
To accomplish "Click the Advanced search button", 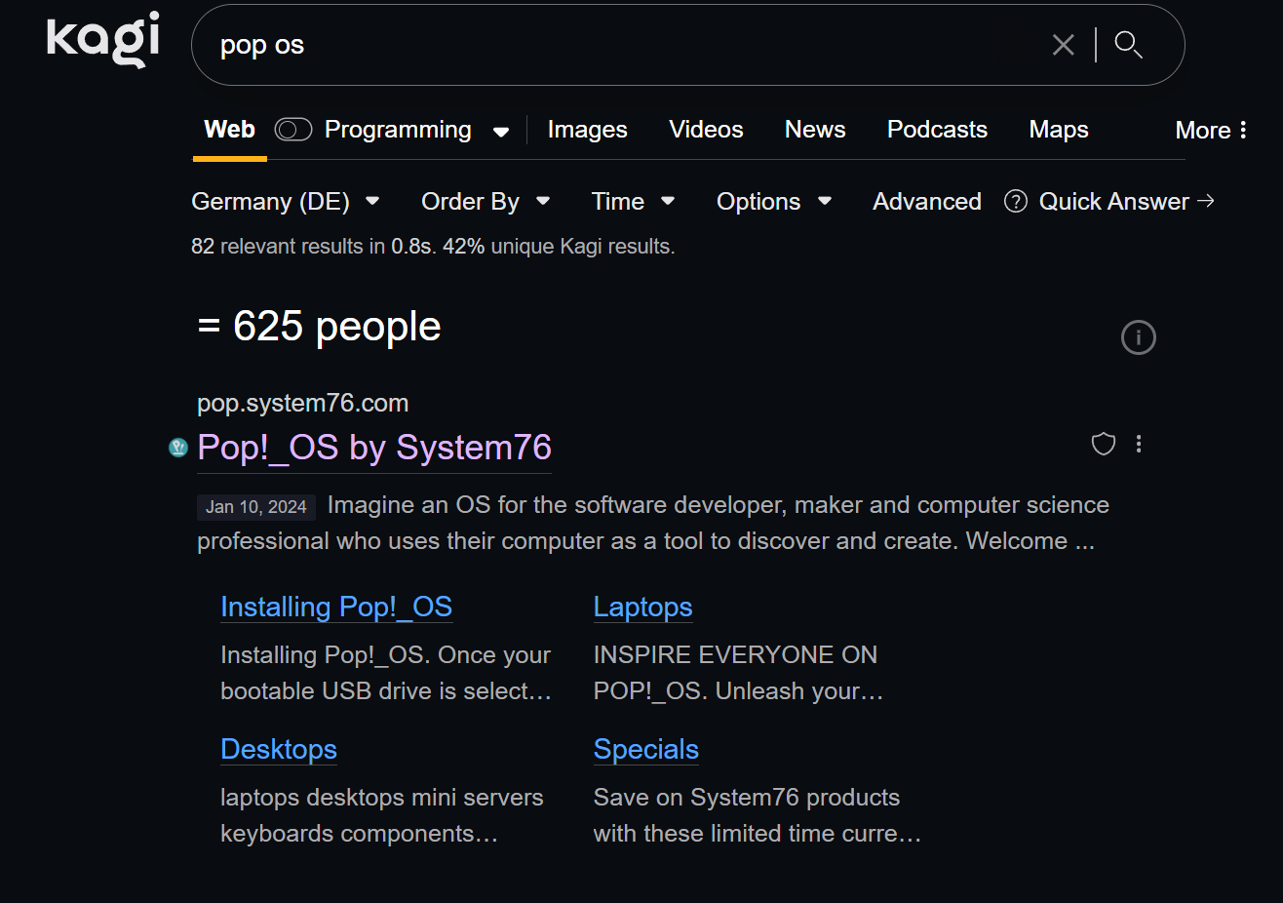I will point(926,201).
